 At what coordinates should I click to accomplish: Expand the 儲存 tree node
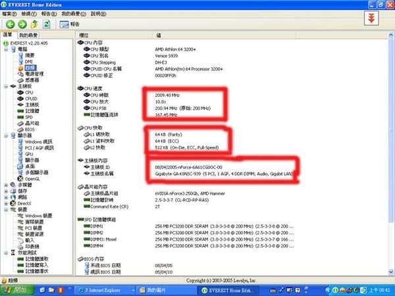point(6,191)
